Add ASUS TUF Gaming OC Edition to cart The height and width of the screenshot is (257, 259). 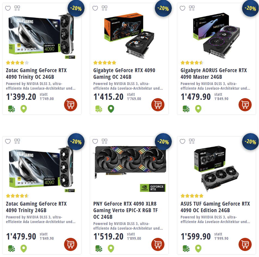[245, 244]
